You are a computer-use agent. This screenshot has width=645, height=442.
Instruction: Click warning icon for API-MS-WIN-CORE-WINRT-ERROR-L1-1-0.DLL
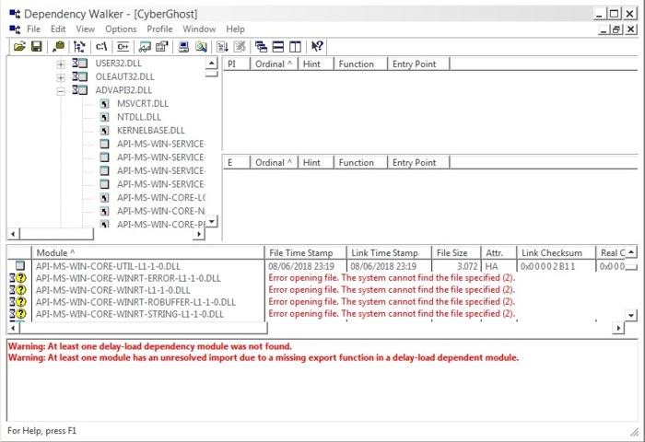click(18, 278)
